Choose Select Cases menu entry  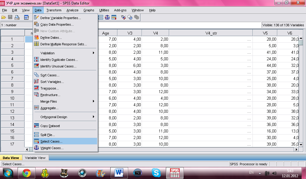point(65,141)
